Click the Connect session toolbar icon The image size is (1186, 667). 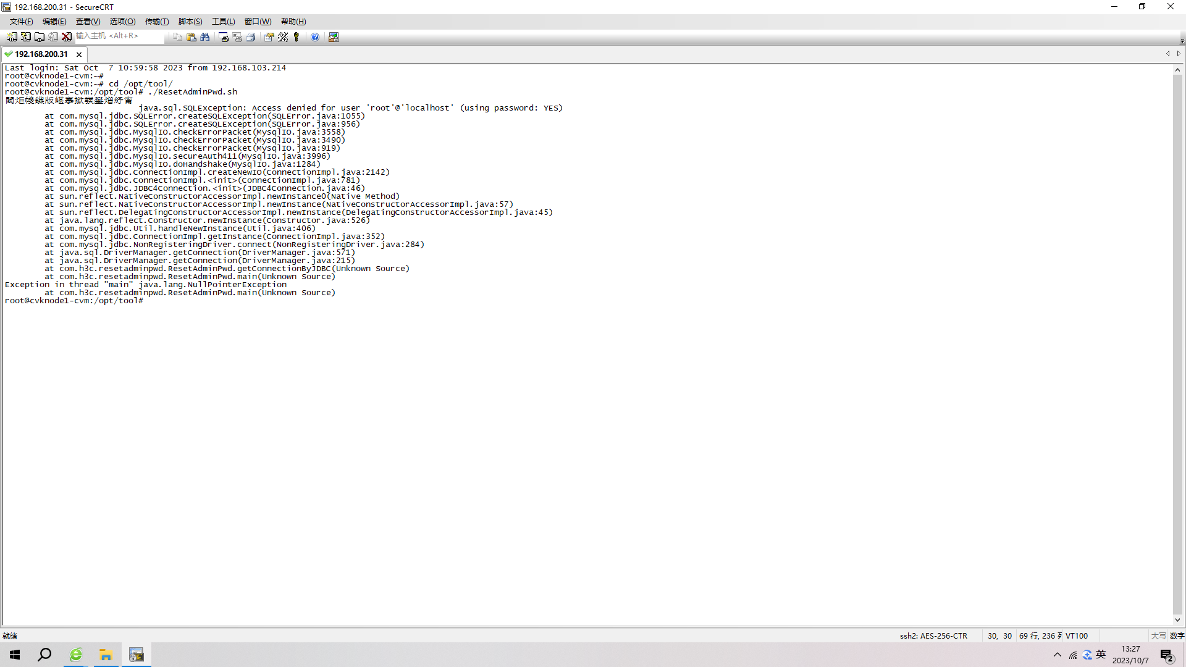pos(12,37)
